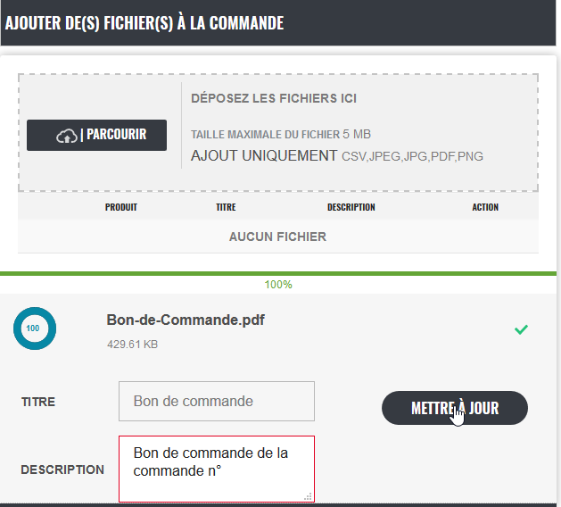Screen dimensions: 561x507
Task: Click the green checkmark upload status icon
Action: (521, 329)
